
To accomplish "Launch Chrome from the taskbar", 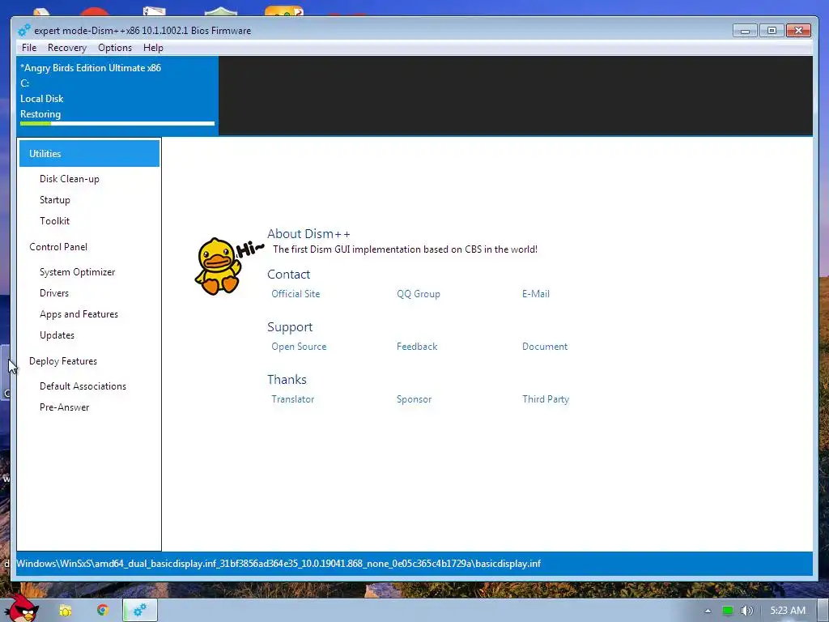I will click(103, 611).
